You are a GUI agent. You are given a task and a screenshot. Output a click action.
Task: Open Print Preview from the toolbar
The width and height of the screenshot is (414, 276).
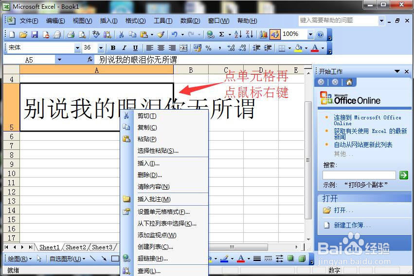(82, 34)
